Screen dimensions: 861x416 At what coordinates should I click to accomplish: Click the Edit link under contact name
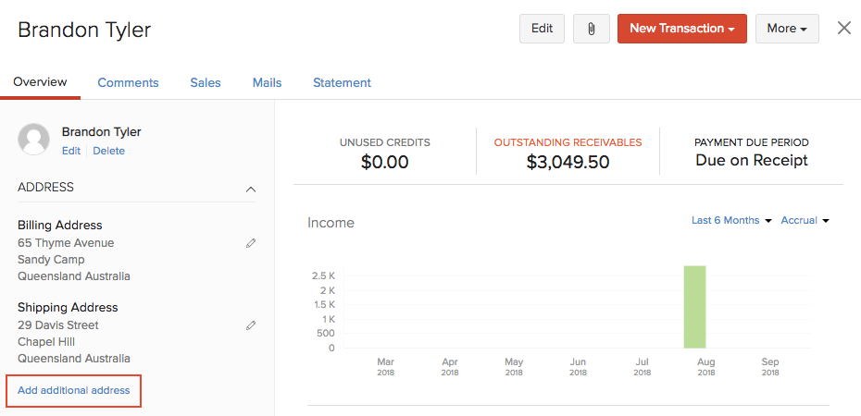coord(71,151)
